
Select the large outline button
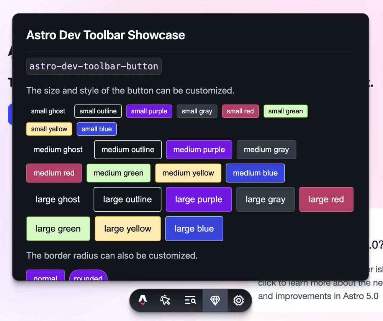pyautogui.click(x=128, y=199)
